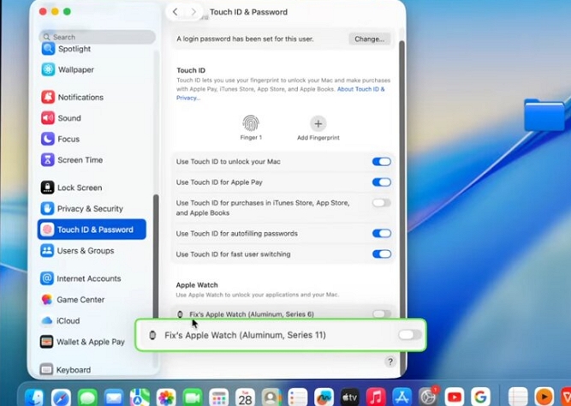This screenshot has height=406, width=571.
Task: Open Users & Groups settings
Action: tap(77, 251)
